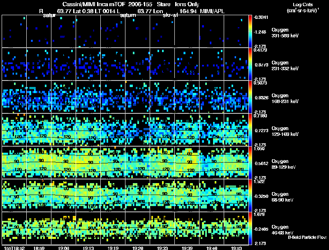The height and width of the screenshot is (250, 329).
Task: Click the gray bar below the bottom panel
Action: (x=125, y=245)
